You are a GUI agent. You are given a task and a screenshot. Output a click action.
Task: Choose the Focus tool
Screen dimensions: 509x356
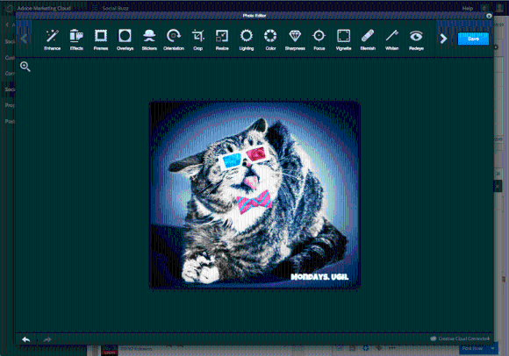click(x=319, y=39)
